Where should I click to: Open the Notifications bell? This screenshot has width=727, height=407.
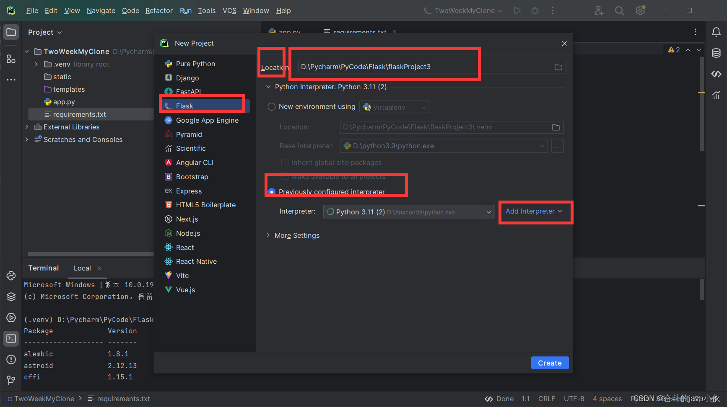point(716,32)
